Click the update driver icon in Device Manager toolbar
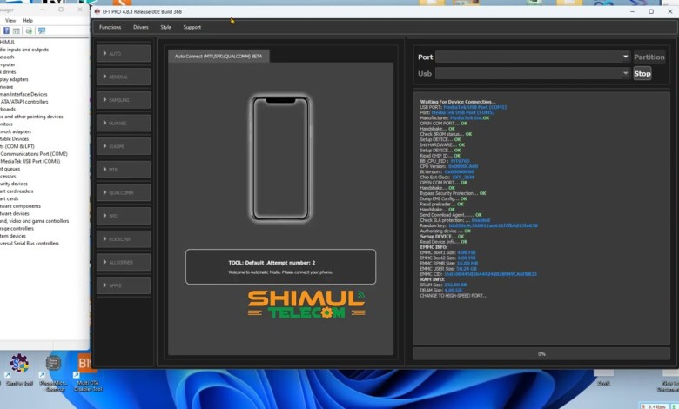Image resolution: width=679 pixels, height=409 pixels. click(x=29, y=30)
